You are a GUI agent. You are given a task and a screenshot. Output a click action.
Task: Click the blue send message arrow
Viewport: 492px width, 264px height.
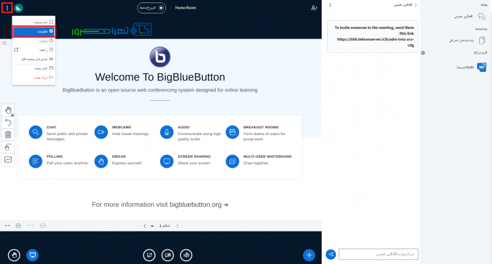pyautogui.click(x=331, y=254)
